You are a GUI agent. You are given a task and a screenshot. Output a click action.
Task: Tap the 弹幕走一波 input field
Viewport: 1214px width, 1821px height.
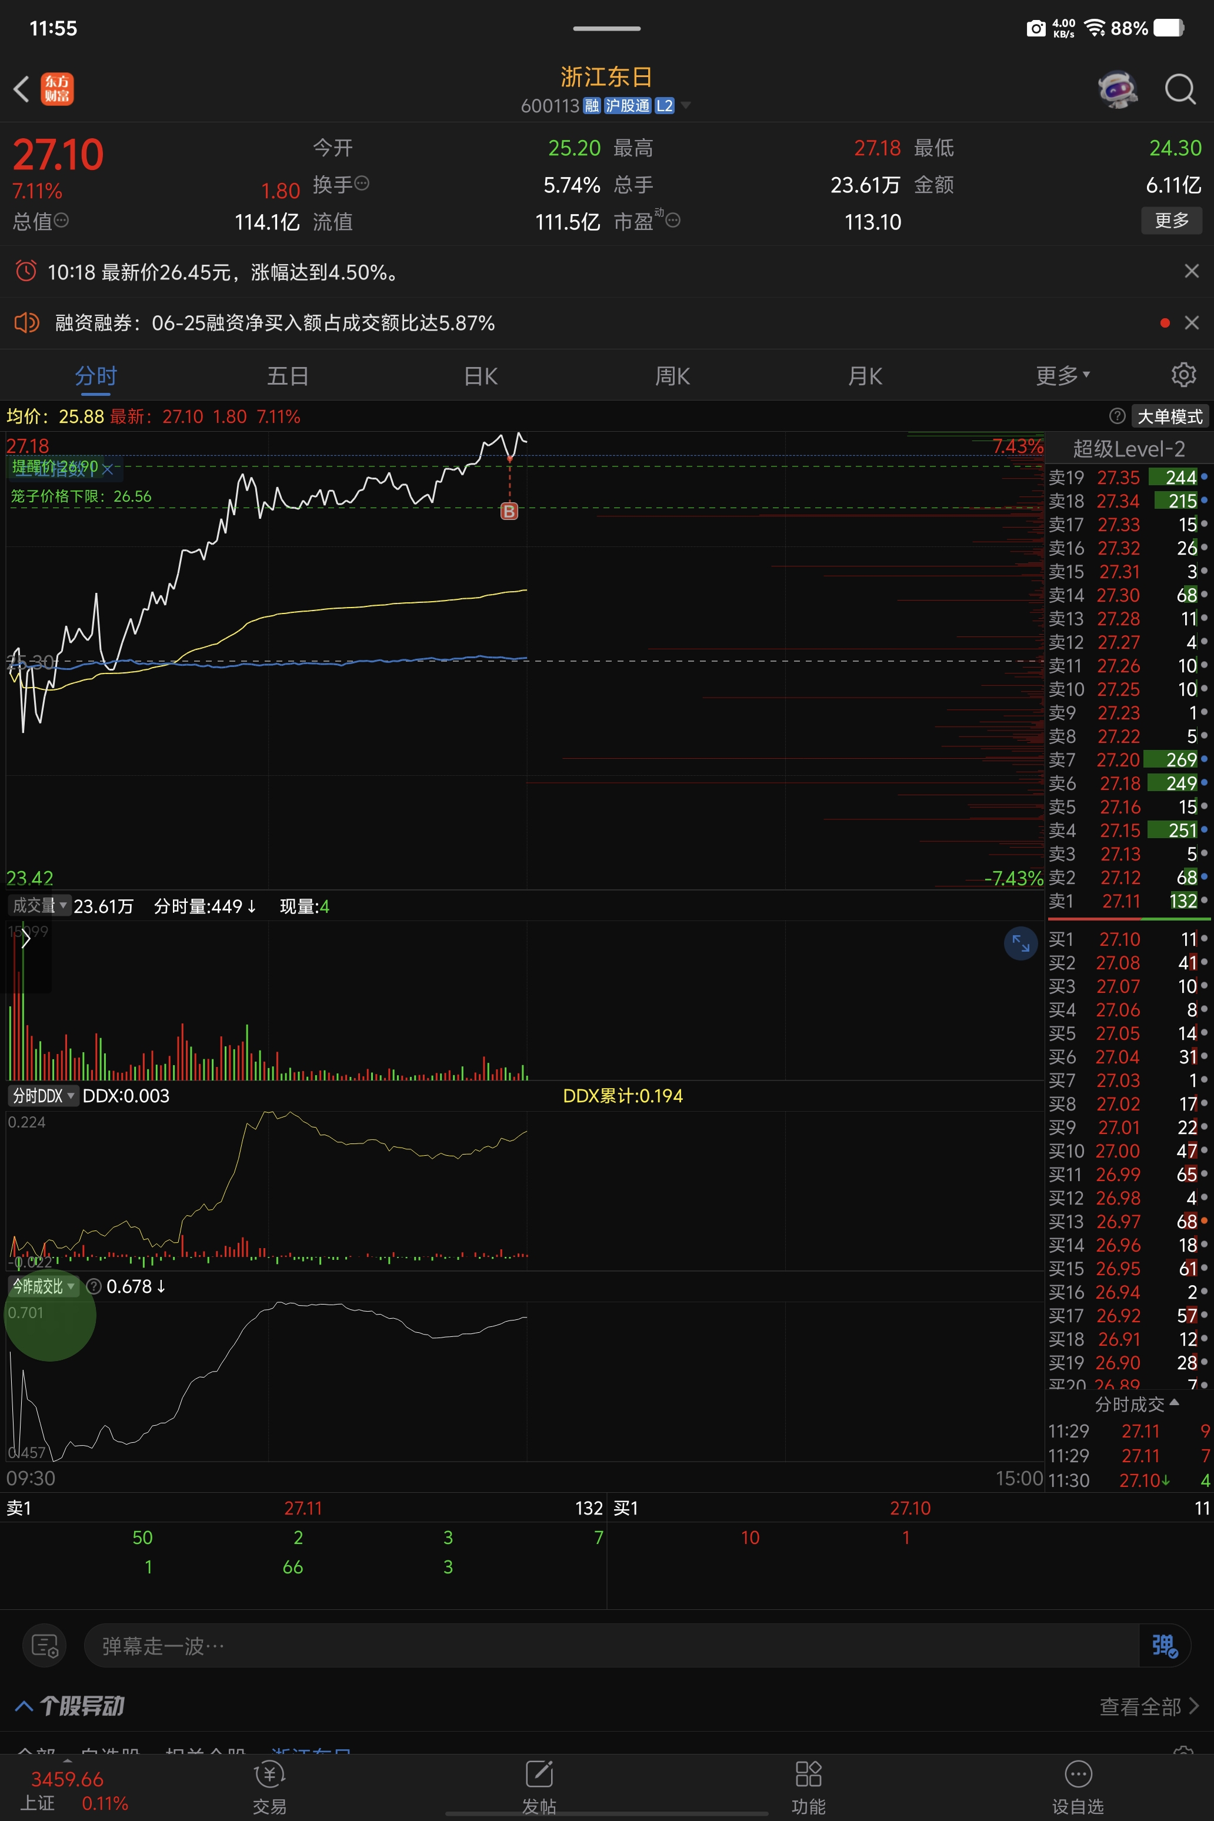point(612,1645)
